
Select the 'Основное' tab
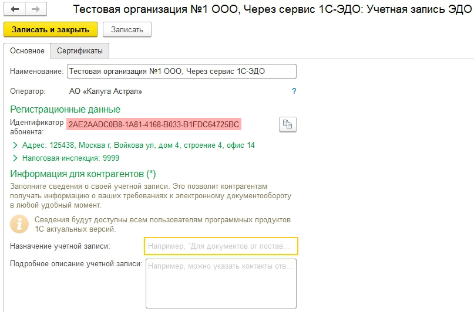click(x=27, y=51)
